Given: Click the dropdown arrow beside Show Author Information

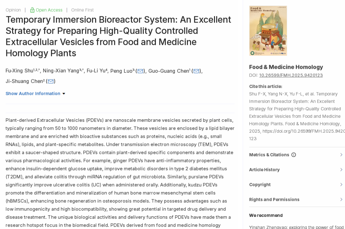Looking at the screenshot, I should click(x=64, y=94).
